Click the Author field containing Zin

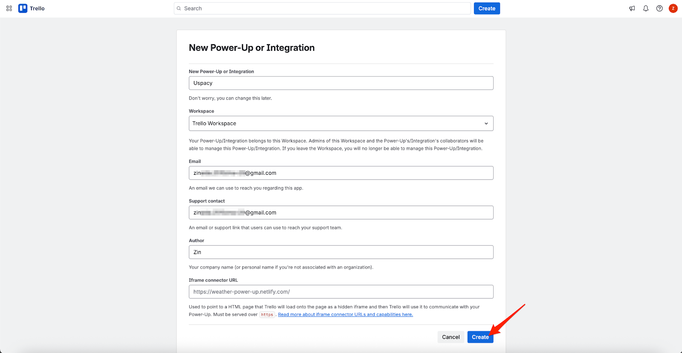pos(341,252)
